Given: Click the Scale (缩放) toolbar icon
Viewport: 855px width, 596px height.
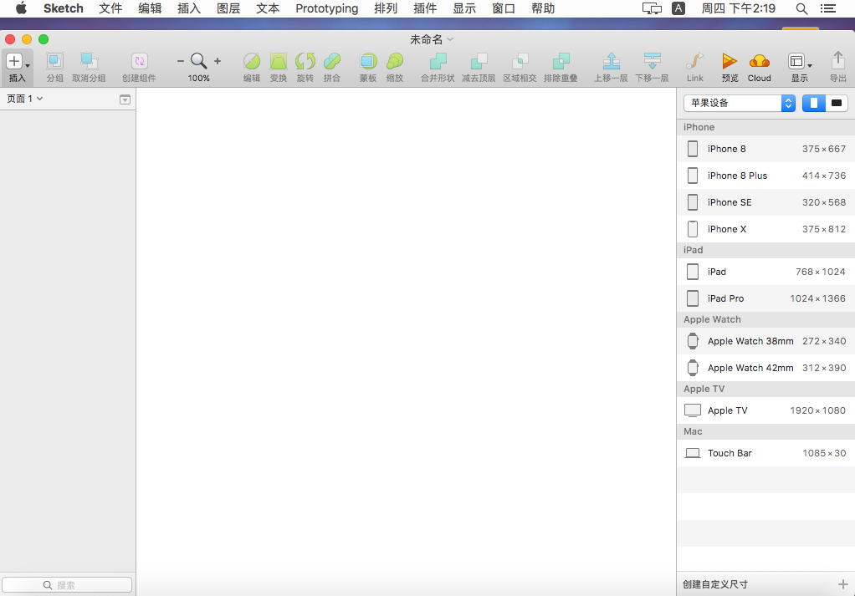Looking at the screenshot, I should (x=395, y=61).
